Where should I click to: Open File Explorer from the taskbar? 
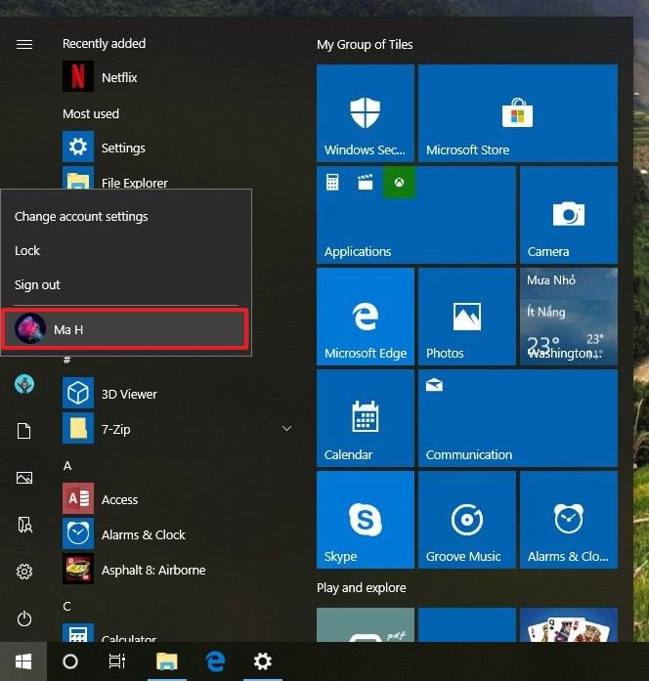[x=167, y=661]
